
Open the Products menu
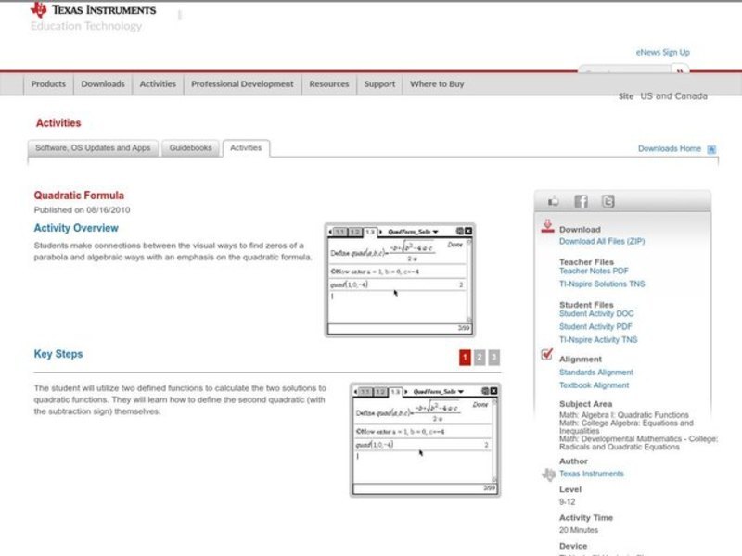pyautogui.click(x=48, y=84)
